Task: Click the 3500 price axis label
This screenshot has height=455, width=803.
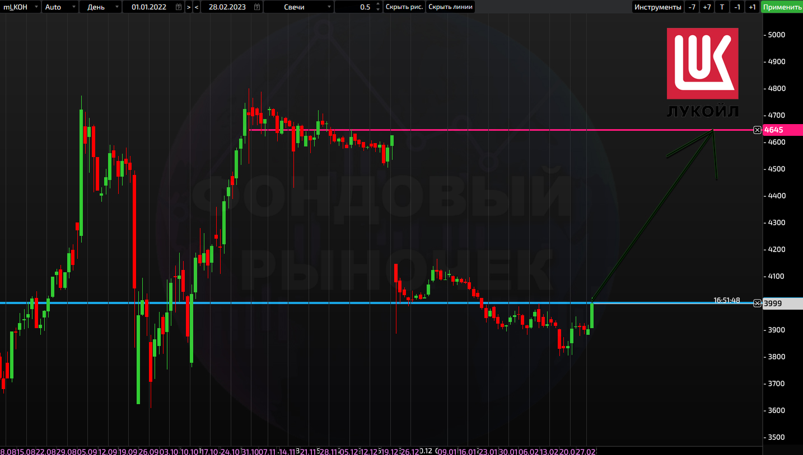Action: click(776, 437)
